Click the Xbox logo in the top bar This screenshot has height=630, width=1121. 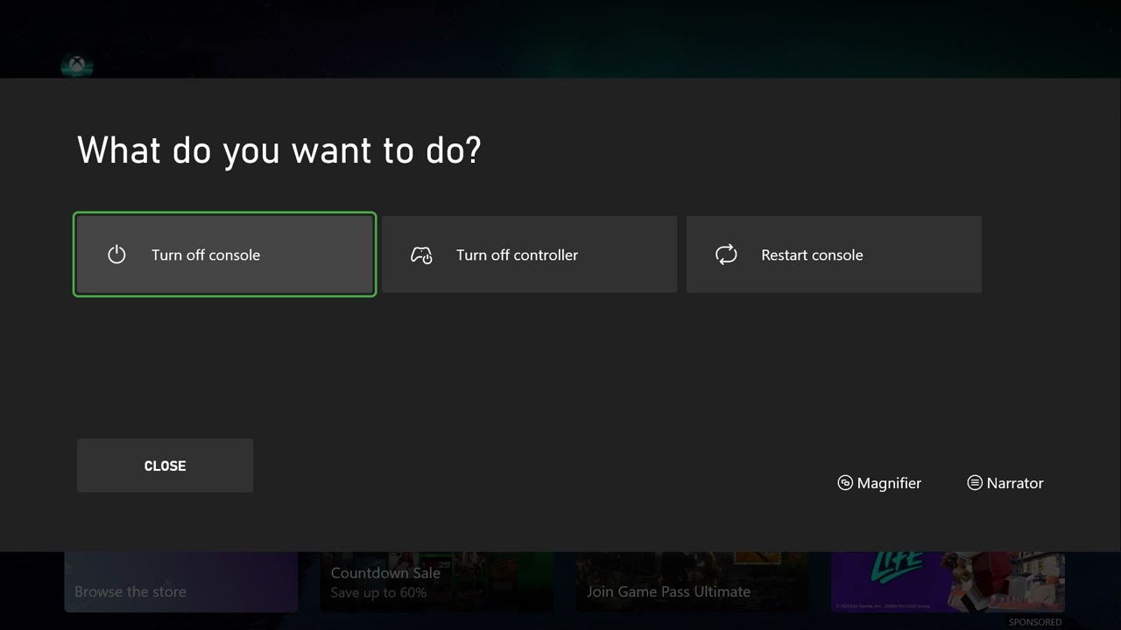coord(78,65)
